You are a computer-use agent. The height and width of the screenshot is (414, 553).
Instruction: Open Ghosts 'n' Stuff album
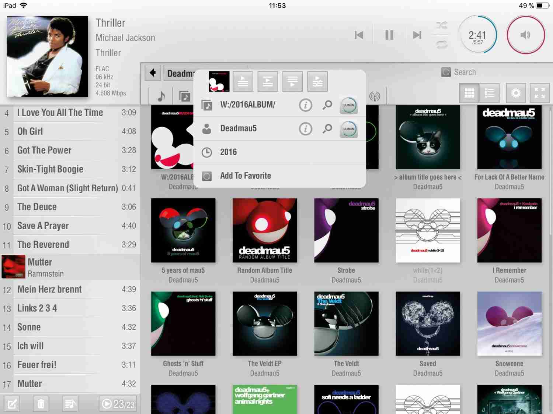(183, 323)
